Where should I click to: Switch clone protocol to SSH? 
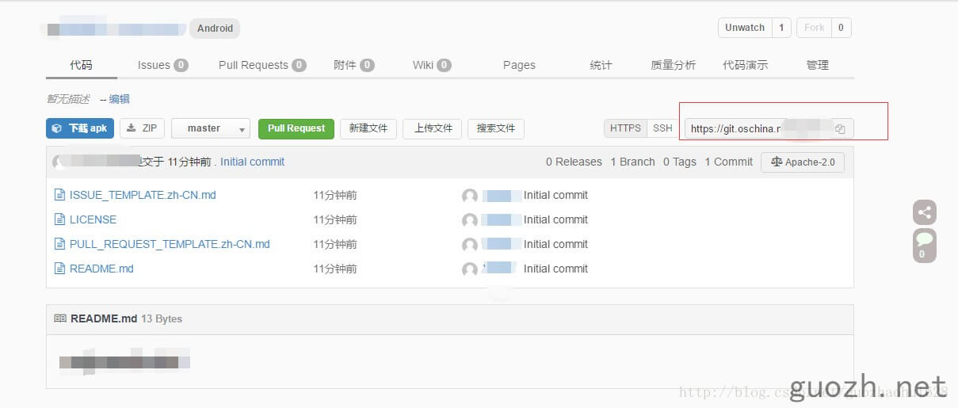click(x=662, y=128)
